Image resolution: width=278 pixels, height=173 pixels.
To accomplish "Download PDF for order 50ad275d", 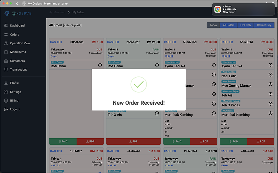I will click(204, 142).
